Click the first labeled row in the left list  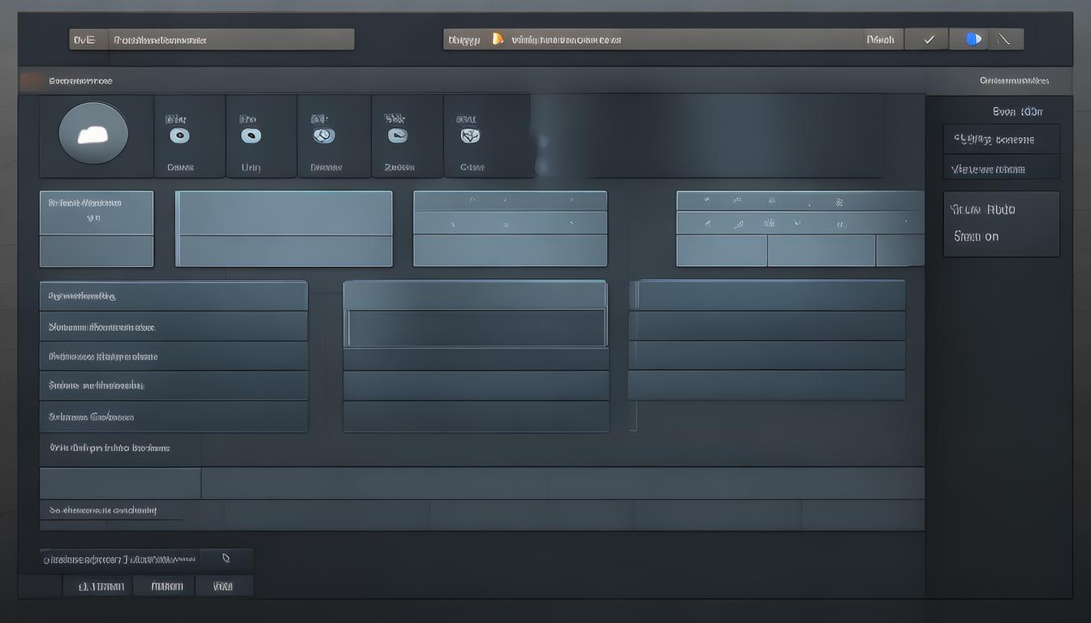pyautogui.click(x=173, y=296)
